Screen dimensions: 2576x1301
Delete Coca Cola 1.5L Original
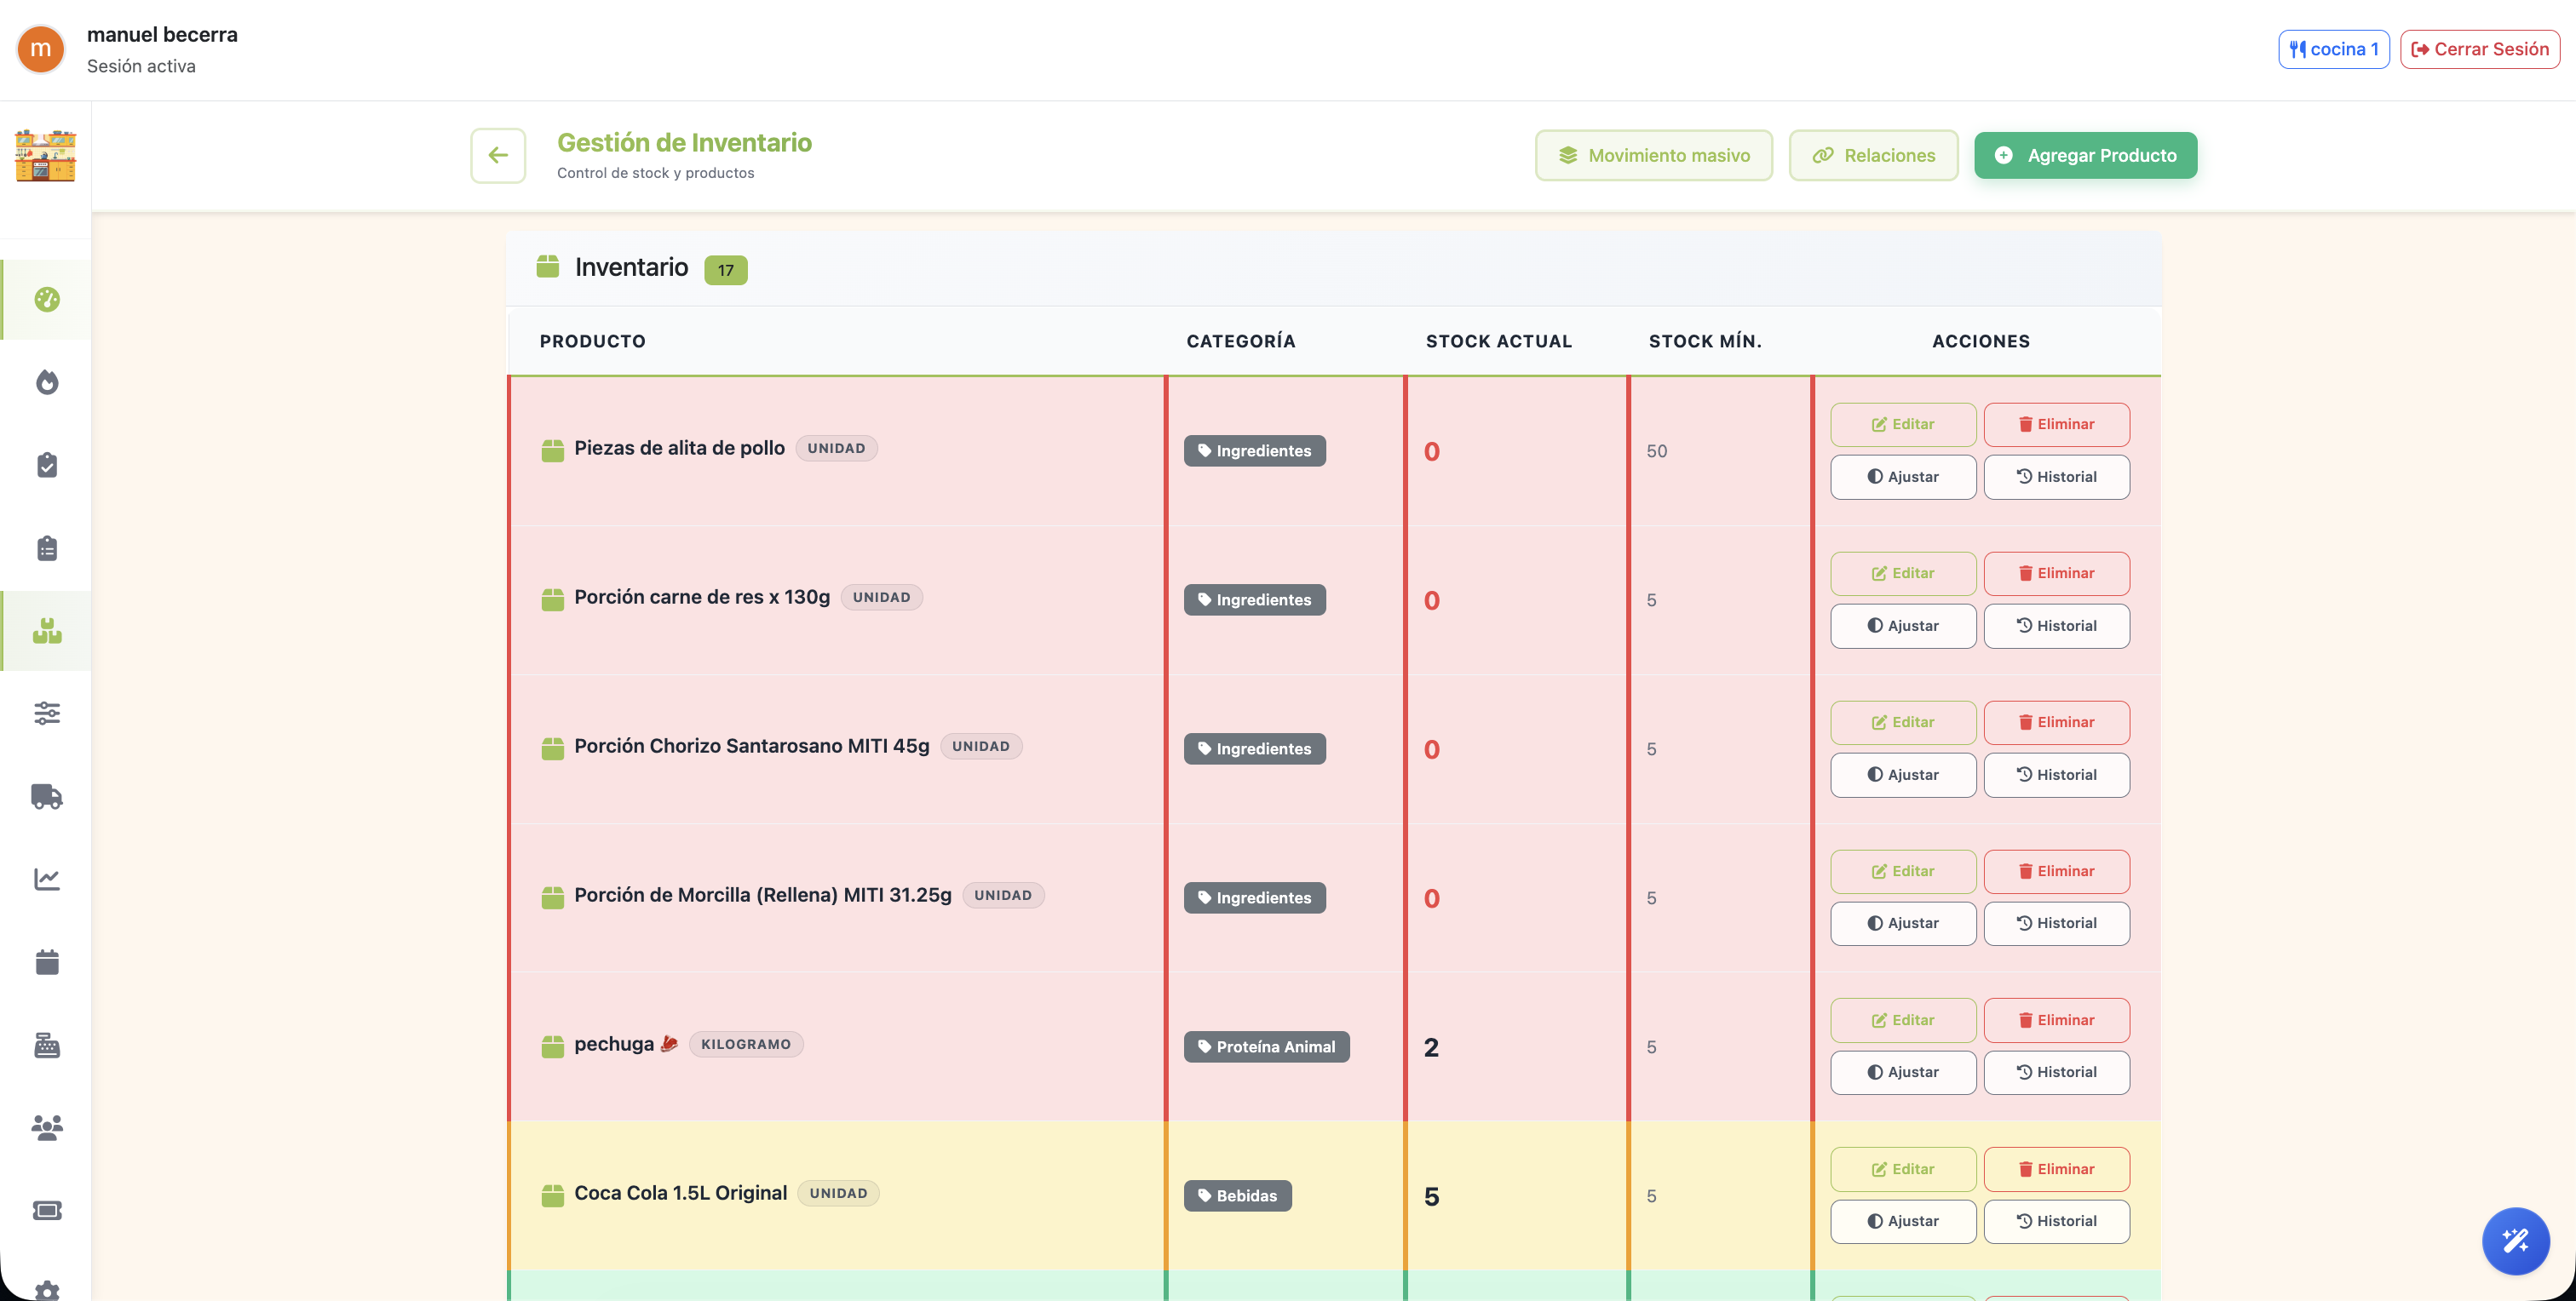pyautogui.click(x=2056, y=1169)
